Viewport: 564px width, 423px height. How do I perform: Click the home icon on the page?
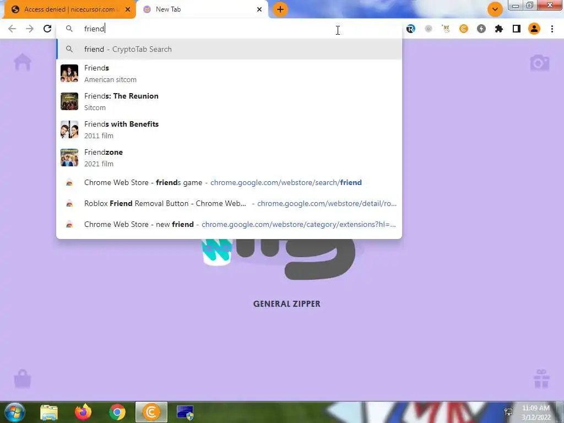pyautogui.click(x=22, y=62)
